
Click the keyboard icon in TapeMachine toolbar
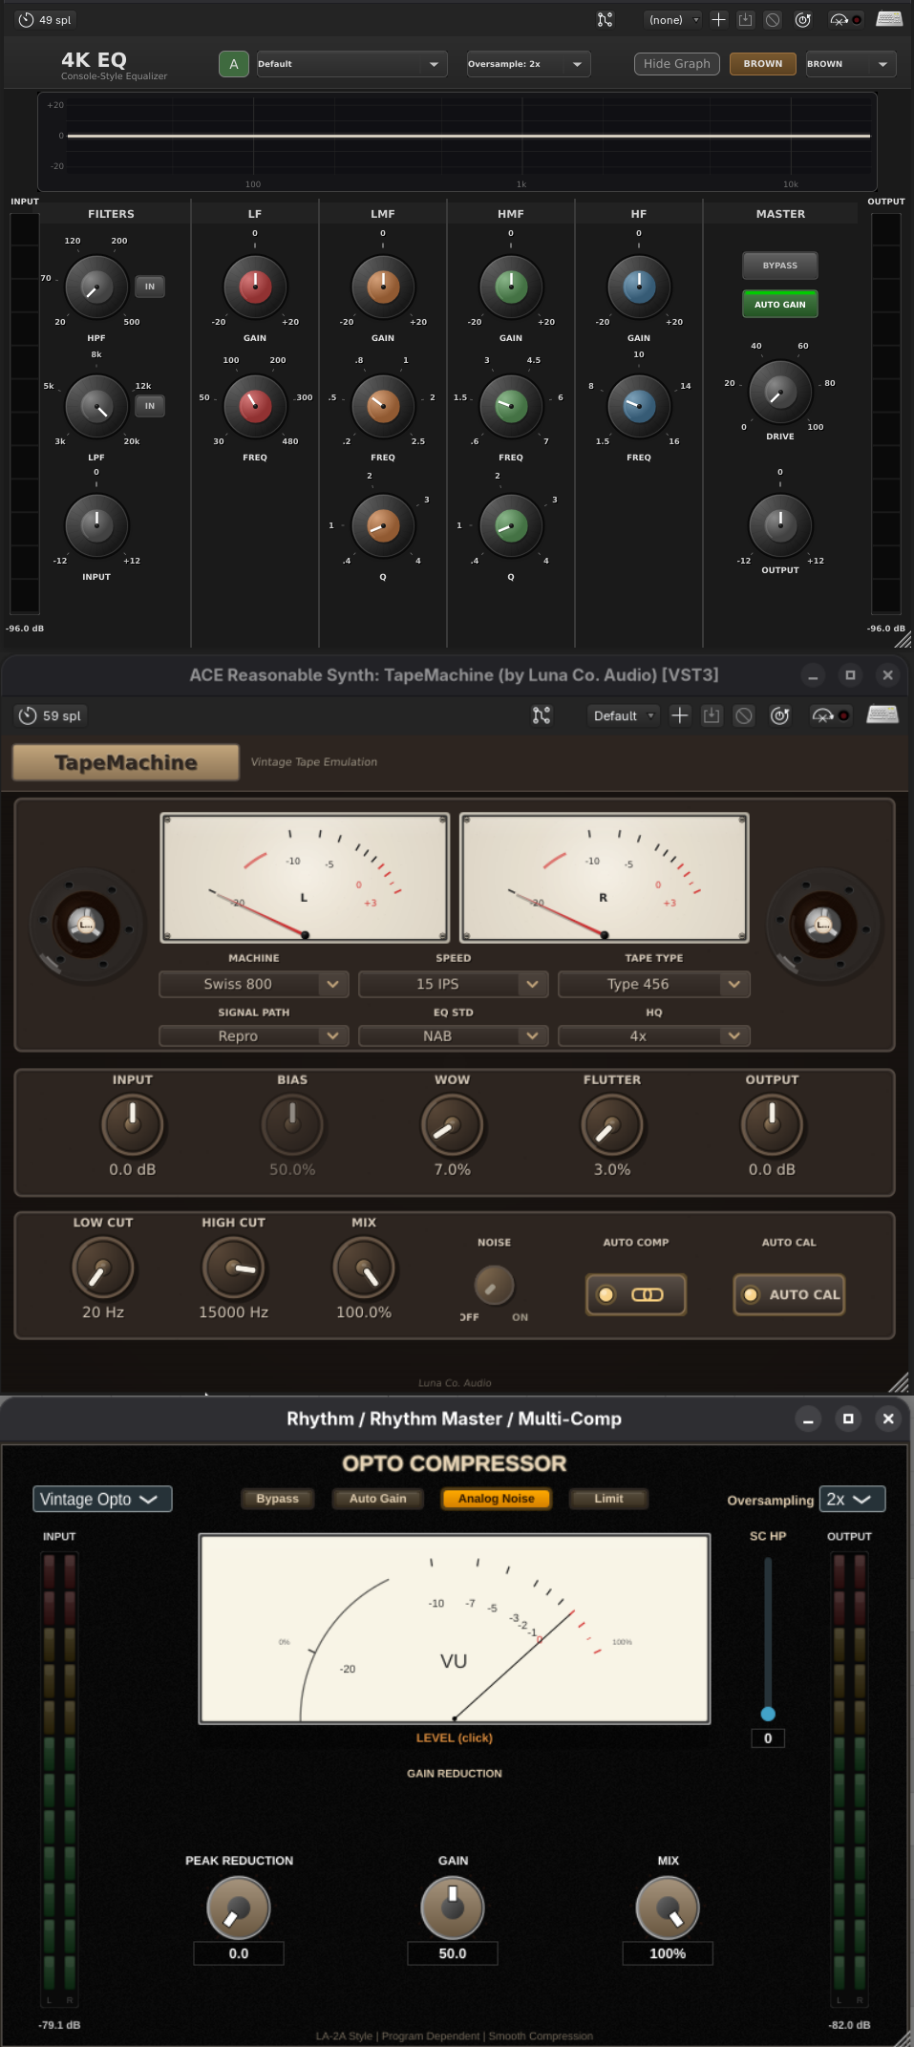coord(882,715)
